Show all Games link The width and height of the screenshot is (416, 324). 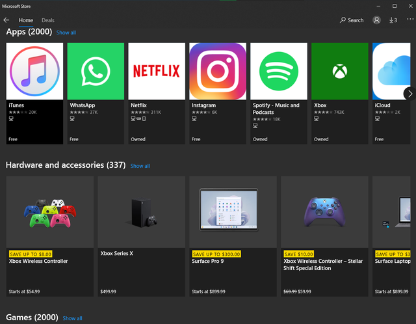click(72, 318)
